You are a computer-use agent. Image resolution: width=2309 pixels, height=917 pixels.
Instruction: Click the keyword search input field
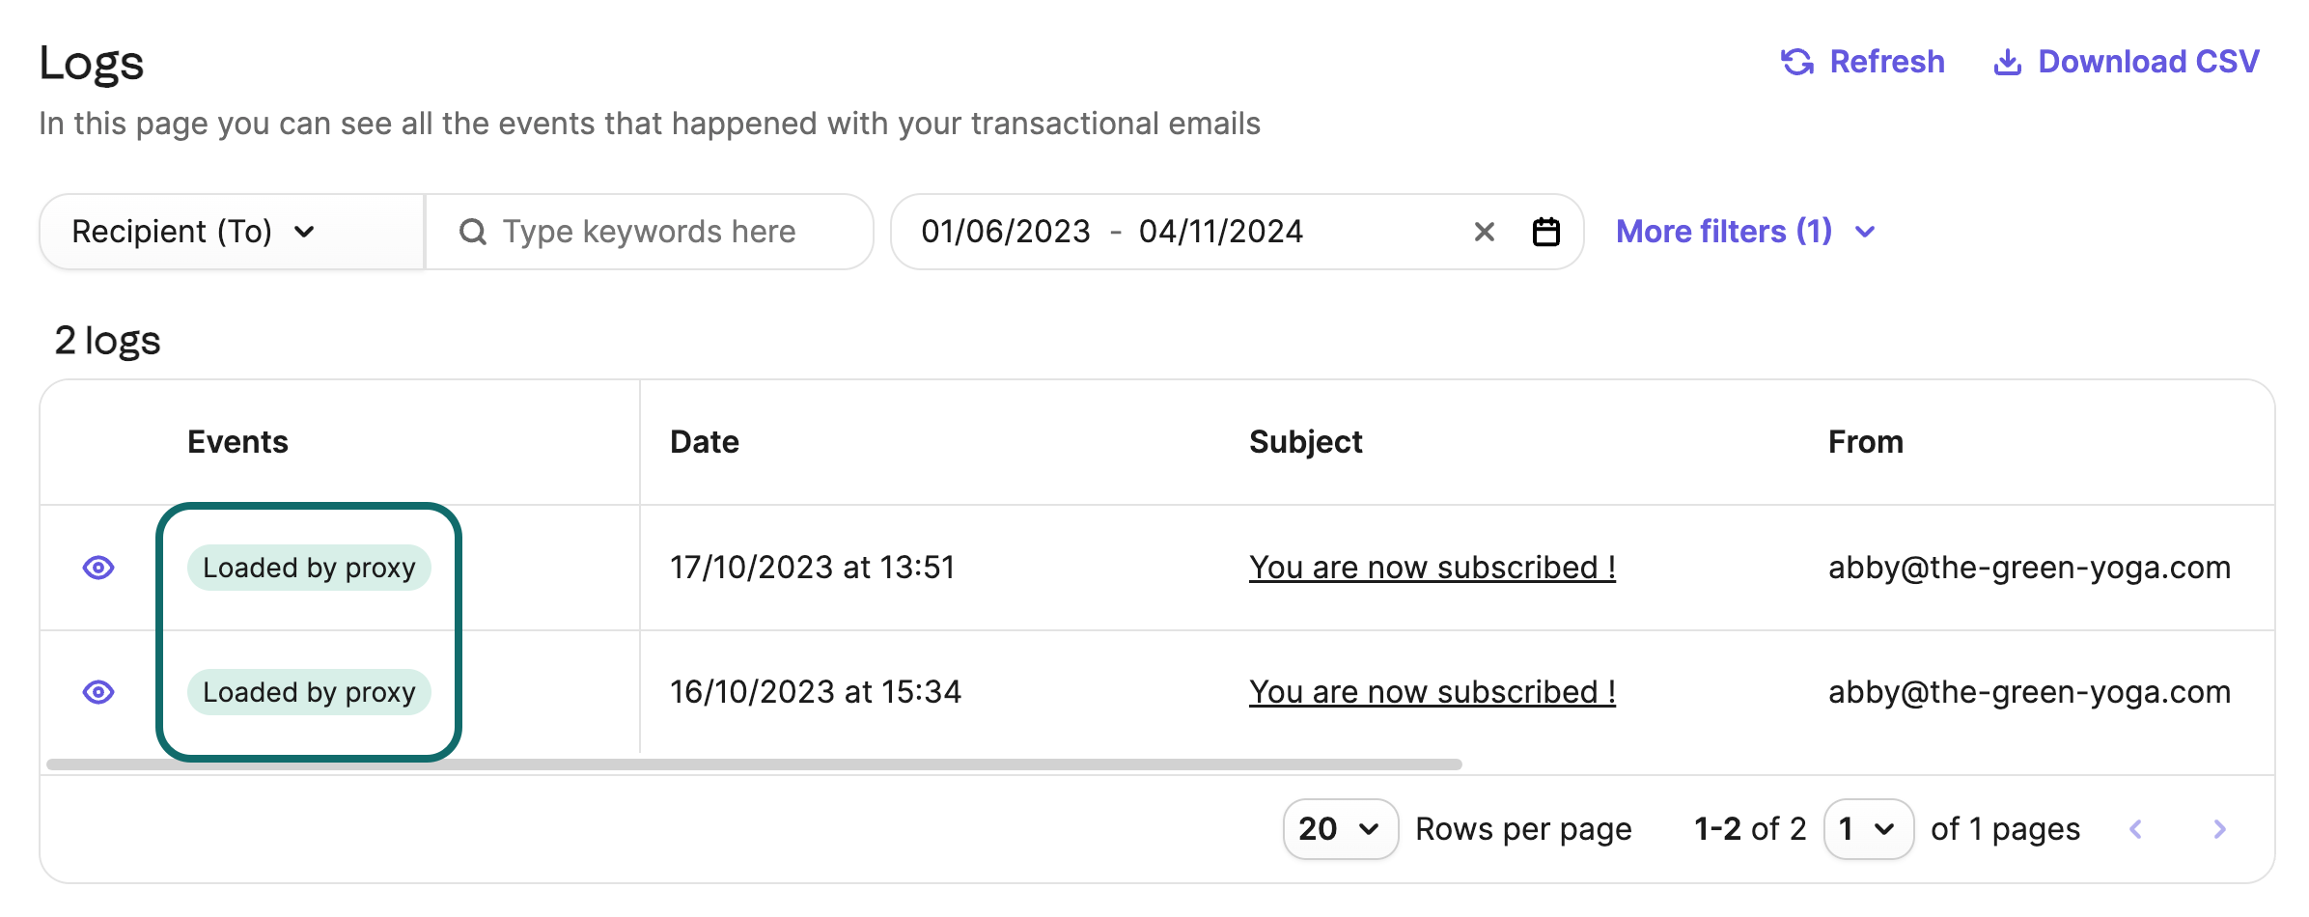tap(666, 232)
